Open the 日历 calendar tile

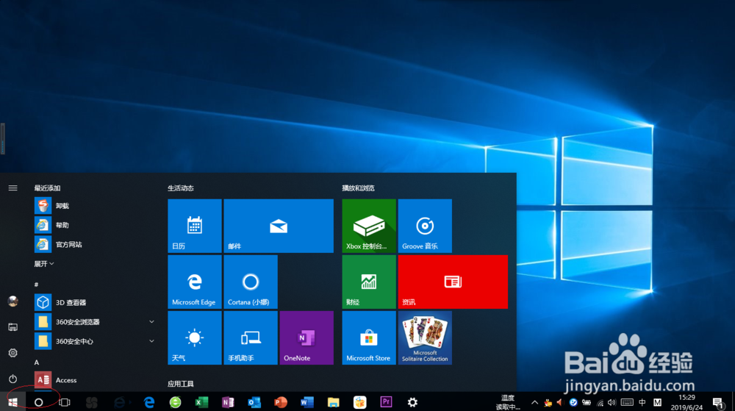195,226
